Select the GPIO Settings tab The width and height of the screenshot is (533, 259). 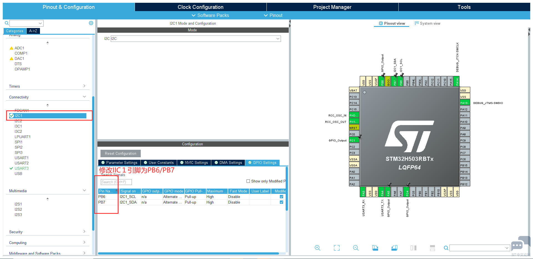tap(262, 163)
